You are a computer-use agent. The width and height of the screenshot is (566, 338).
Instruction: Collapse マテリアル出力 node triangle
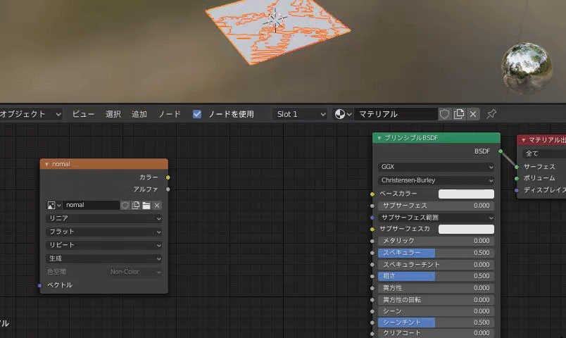click(523, 140)
